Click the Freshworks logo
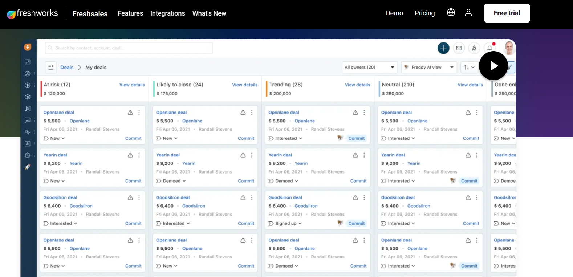The height and width of the screenshot is (277, 573). click(x=32, y=13)
